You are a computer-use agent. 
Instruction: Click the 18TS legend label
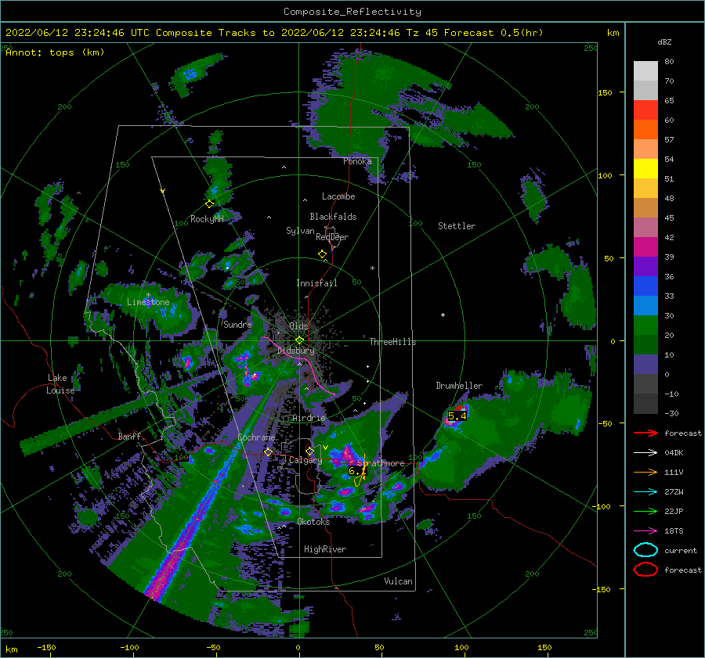point(674,531)
